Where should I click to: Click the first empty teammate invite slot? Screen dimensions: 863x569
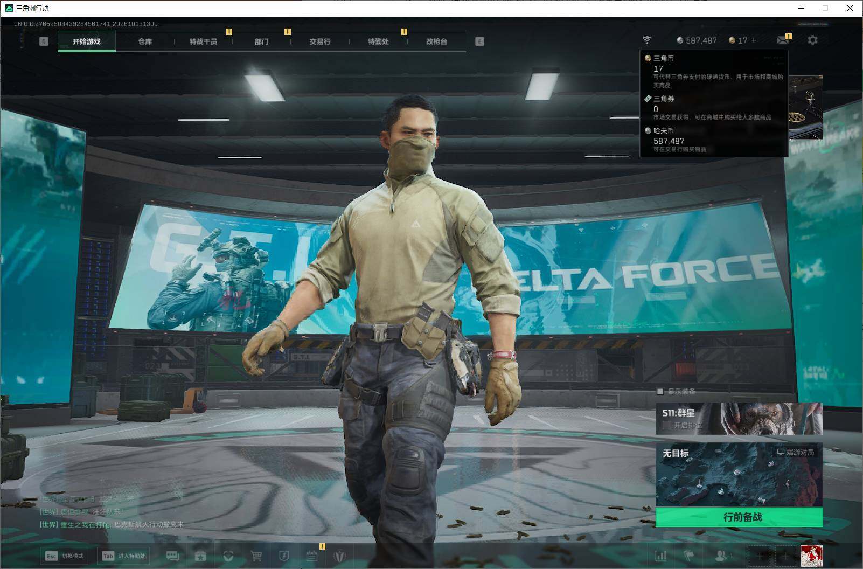[760, 556]
